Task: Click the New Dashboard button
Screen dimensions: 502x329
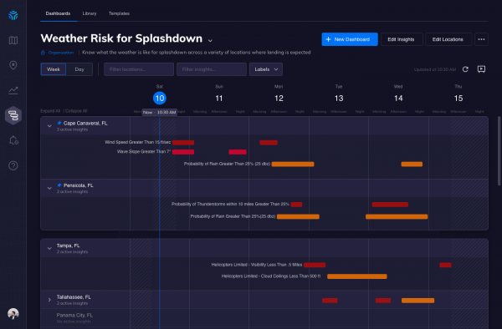Action: click(350, 39)
